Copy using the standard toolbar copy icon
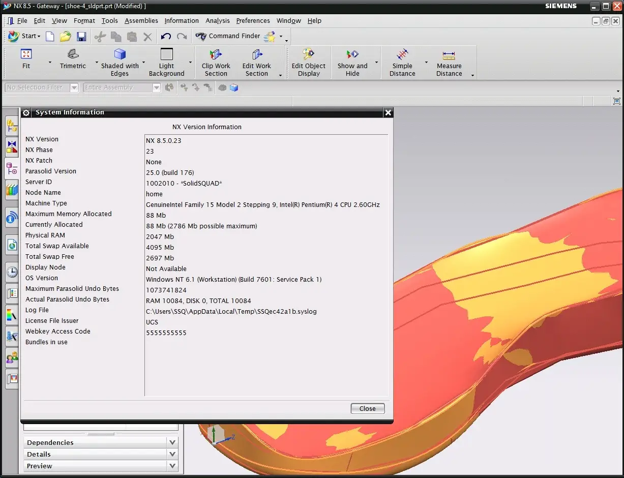The height and width of the screenshot is (478, 624). (x=116, y=36)
